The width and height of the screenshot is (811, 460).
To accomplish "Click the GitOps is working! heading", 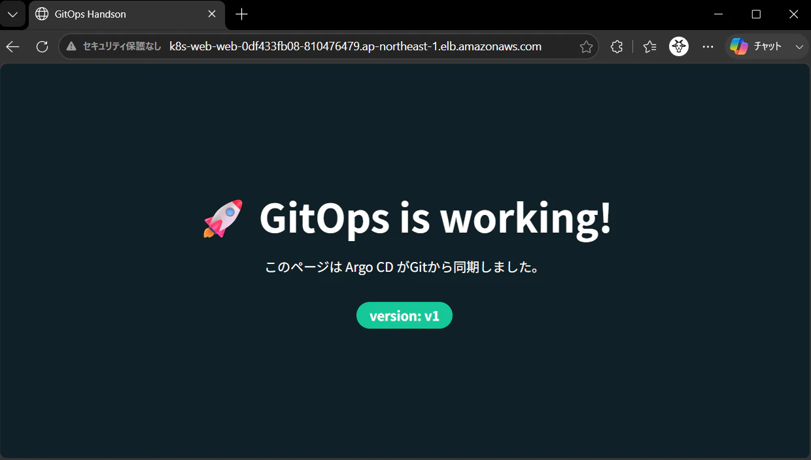I will (436, 218).
